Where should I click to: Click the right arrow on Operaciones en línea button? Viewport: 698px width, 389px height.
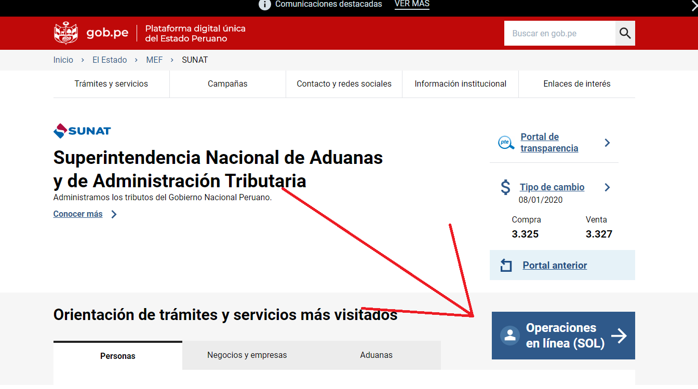pyautogui.click(x=619, y=336)
